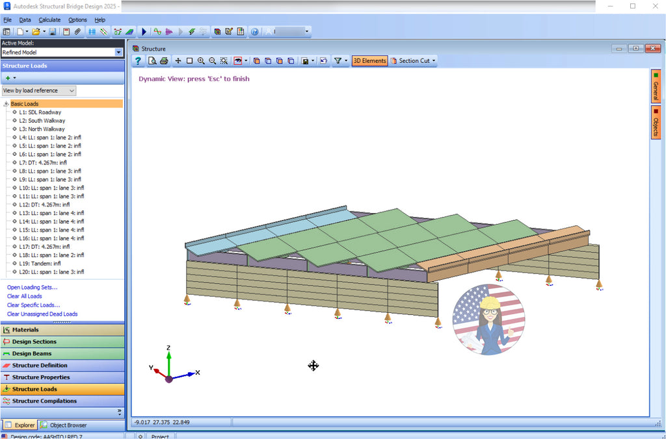Expand the Basic Loads tree node
666x439 pixels.
pos(5,103)
